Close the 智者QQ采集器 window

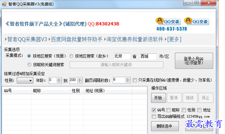click(209, 3)
